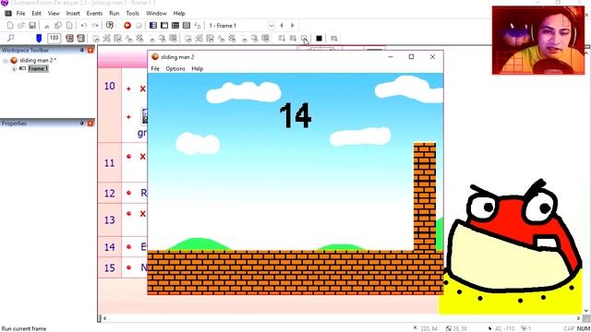Viewport: 591px width, 332px height.
Task: Open the Events menu
Action: 94,13
